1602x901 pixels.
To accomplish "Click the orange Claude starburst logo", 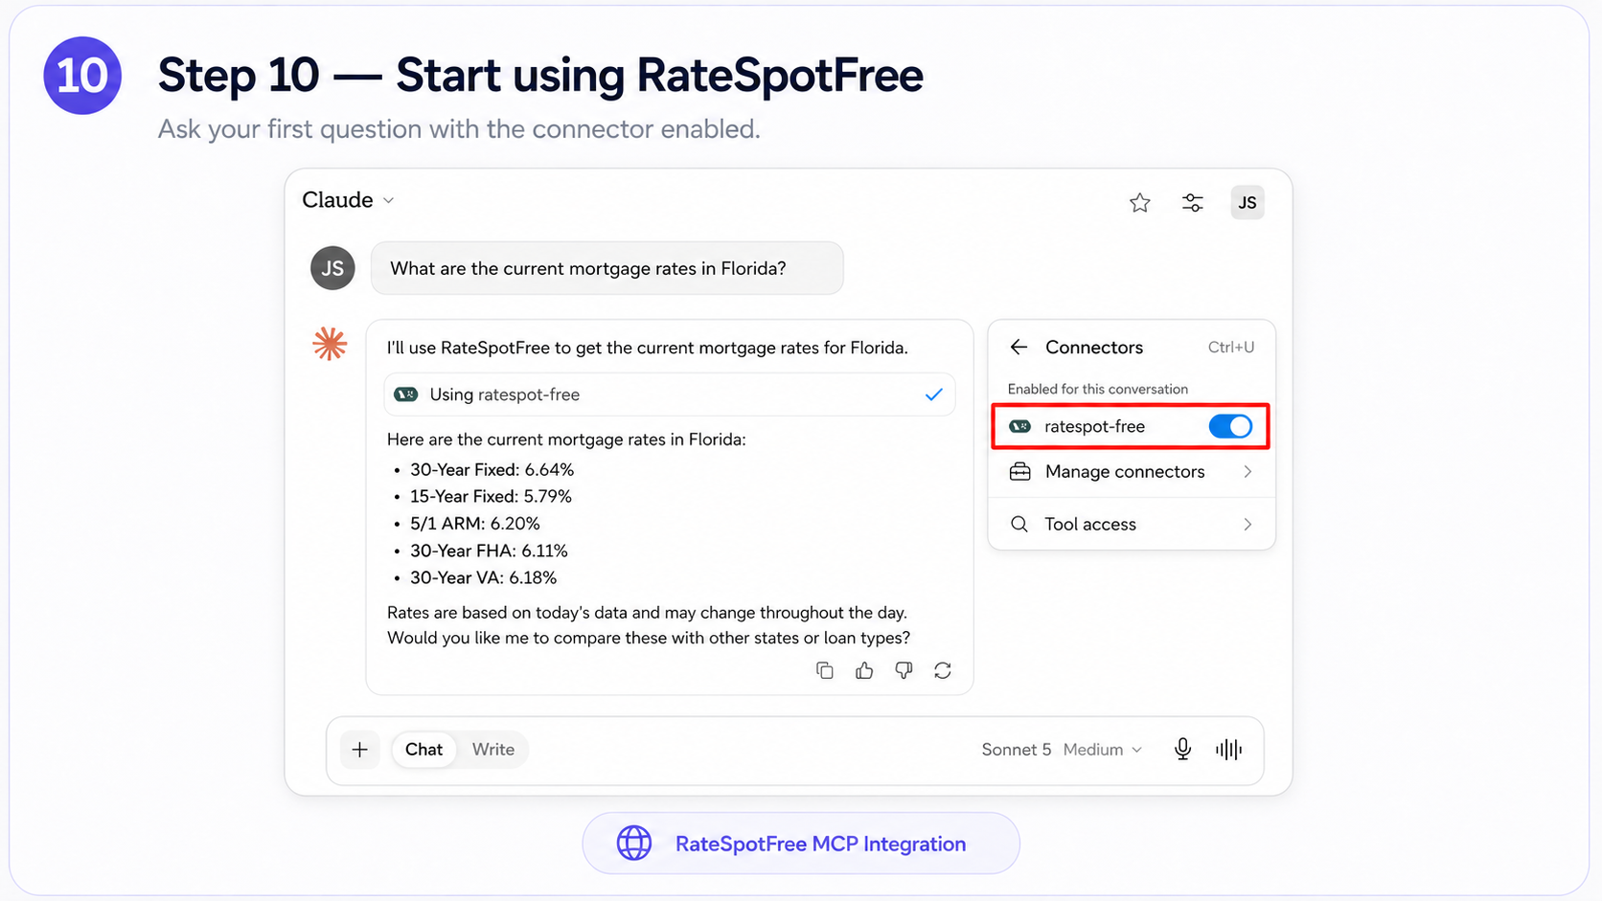I will pos(330,344).
